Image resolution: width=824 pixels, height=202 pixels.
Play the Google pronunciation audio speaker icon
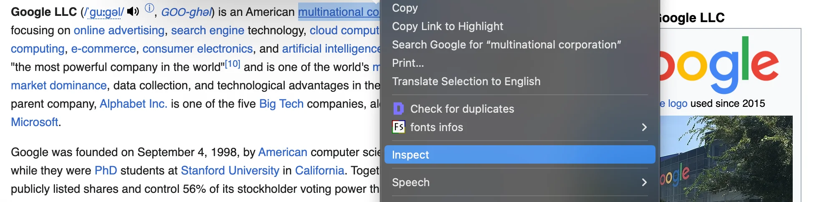pos(133,11)
